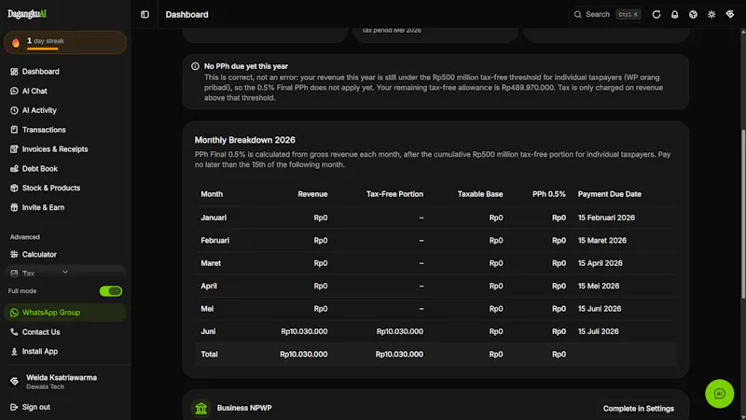Click the Monthly Breakdown 2026 heading
746x420 pixels.
pos(244,140)
